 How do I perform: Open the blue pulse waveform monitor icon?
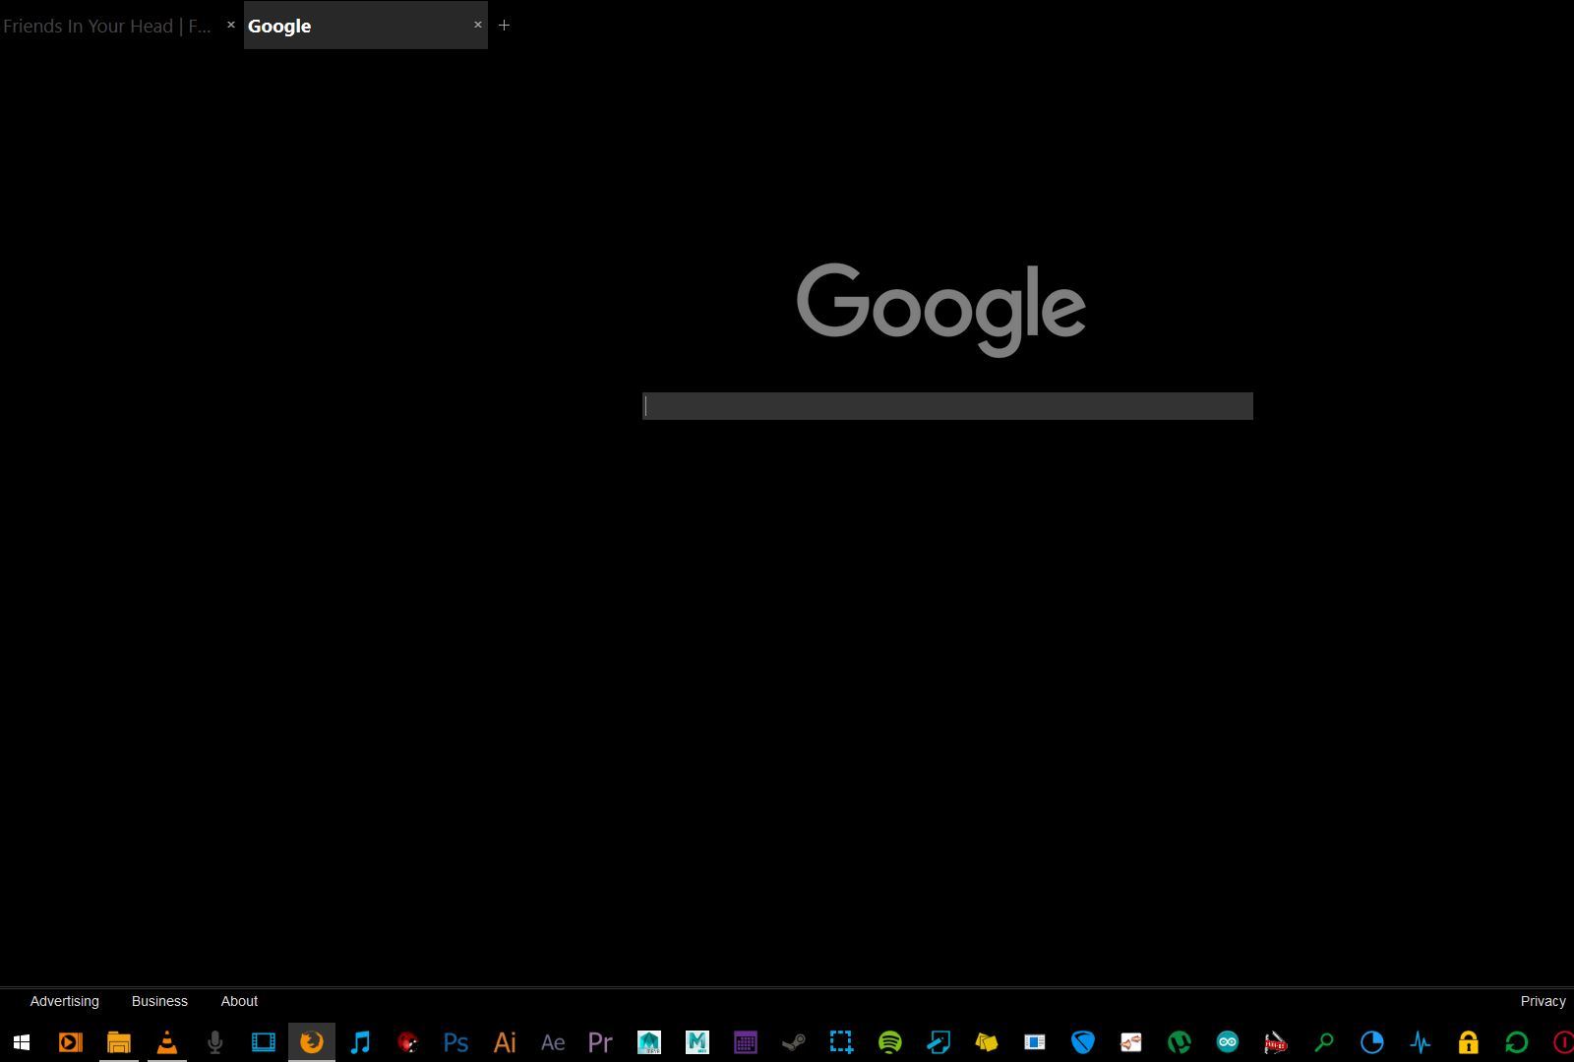(1420, 1042)
